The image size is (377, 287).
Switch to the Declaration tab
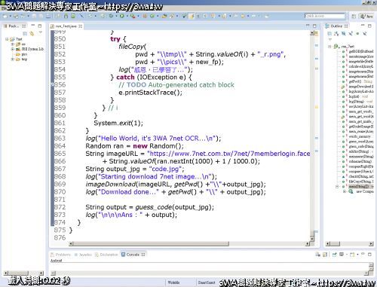pyautogui.click(x=106, y=255)
